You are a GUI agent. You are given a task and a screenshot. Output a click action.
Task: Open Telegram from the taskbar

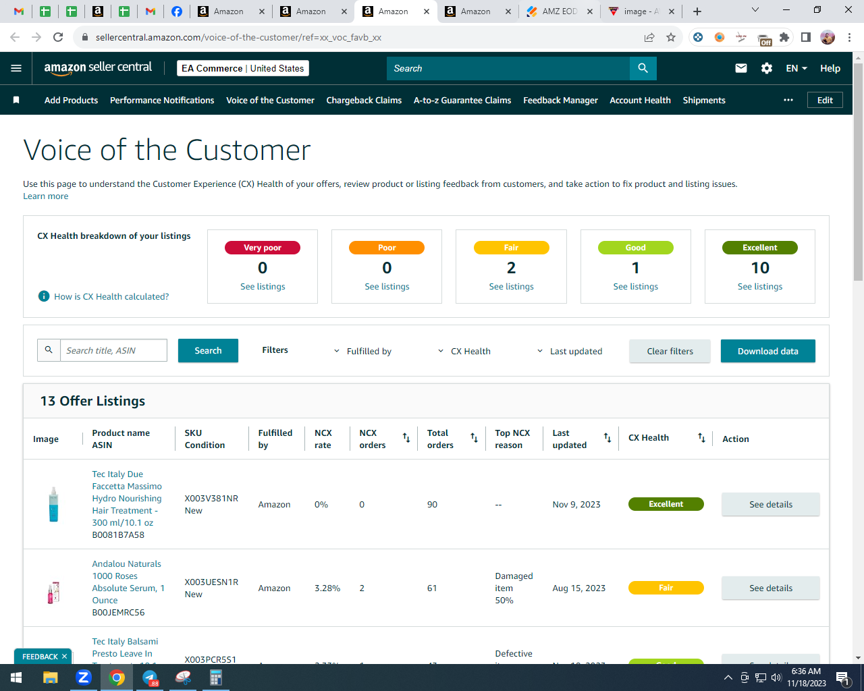click(x=150, y=678)
